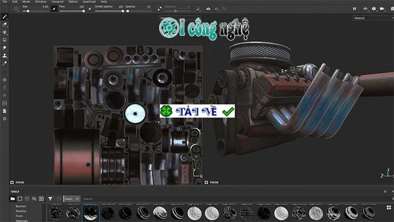Select the Tools shelf category
This screenshot has height=222, width=394.
point(19,216)
